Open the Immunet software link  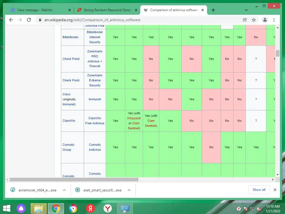click(x=95, y=99)
